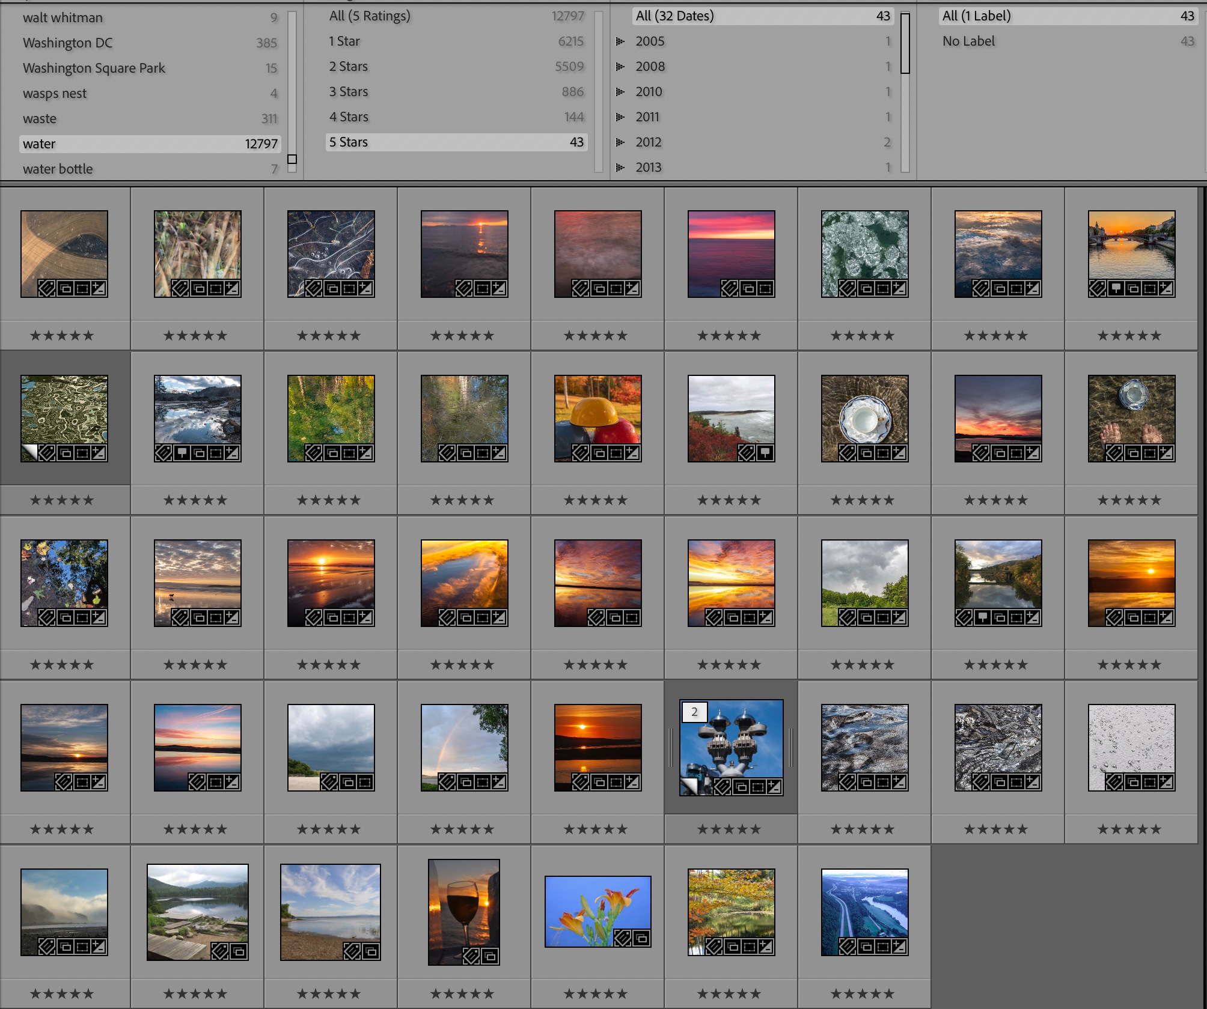Click collection badge on orange daylily photo

point(641,939)
